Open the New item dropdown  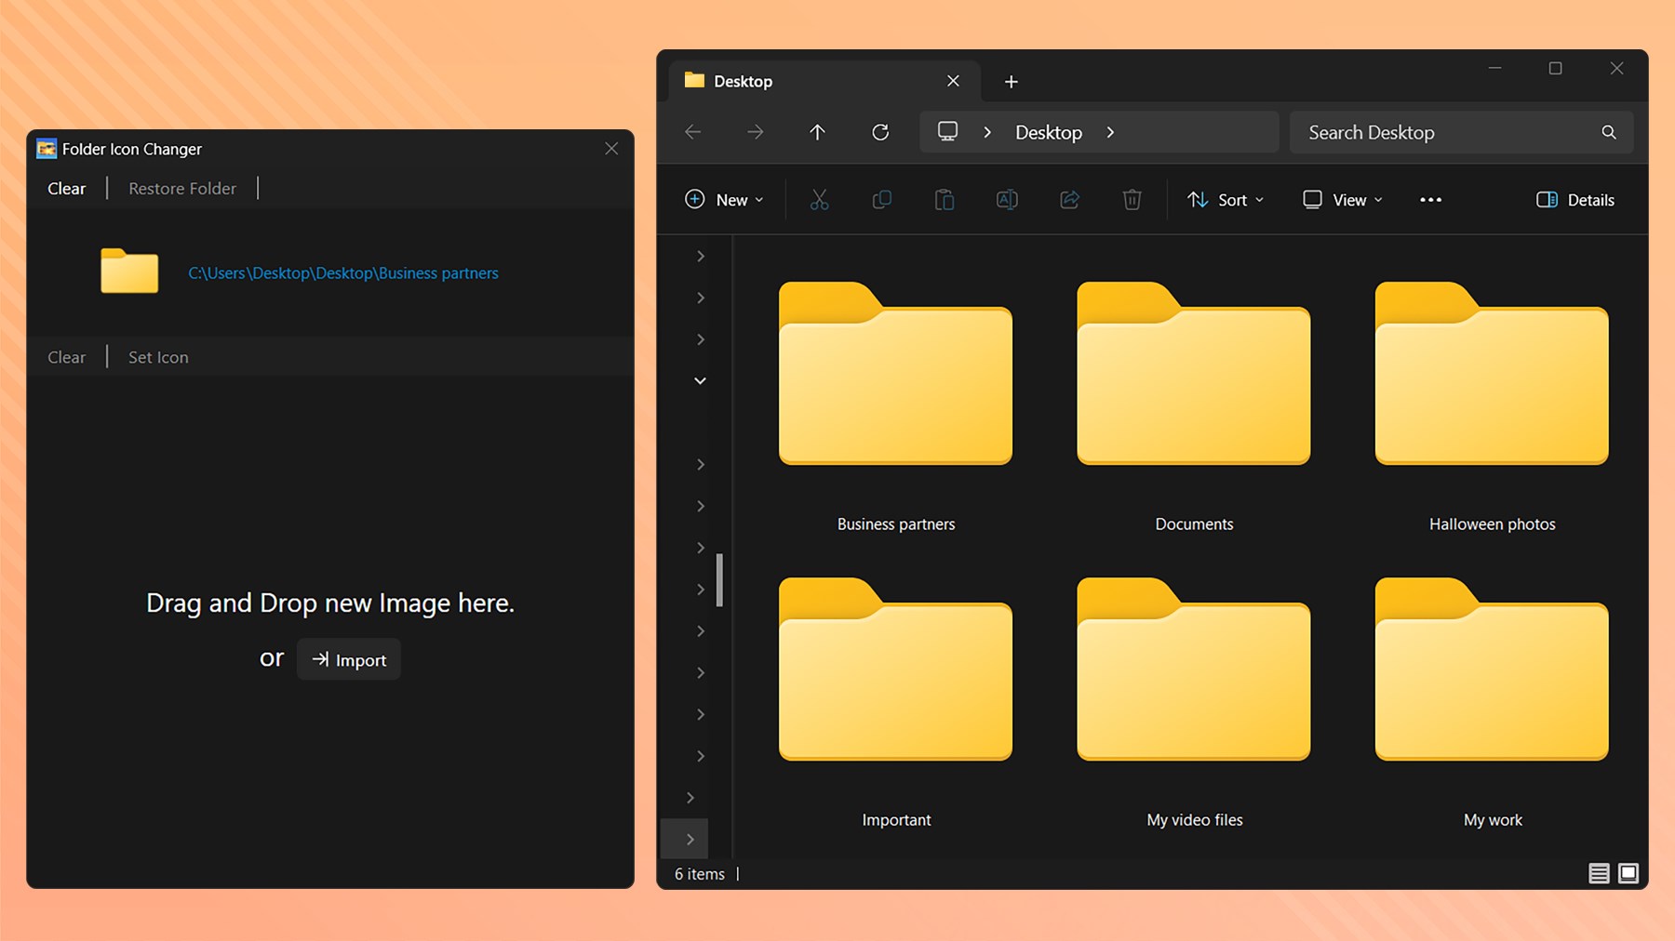coord(724,199)
